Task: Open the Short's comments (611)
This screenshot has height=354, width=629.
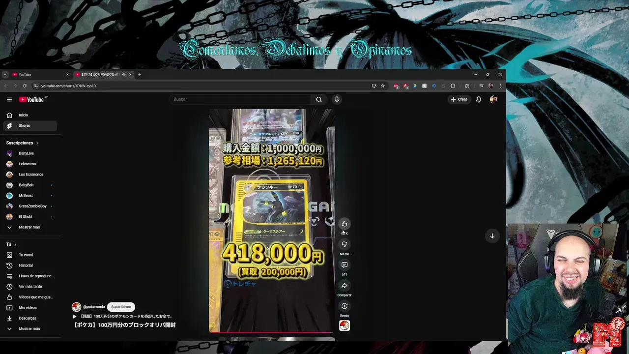Action: 344,265
